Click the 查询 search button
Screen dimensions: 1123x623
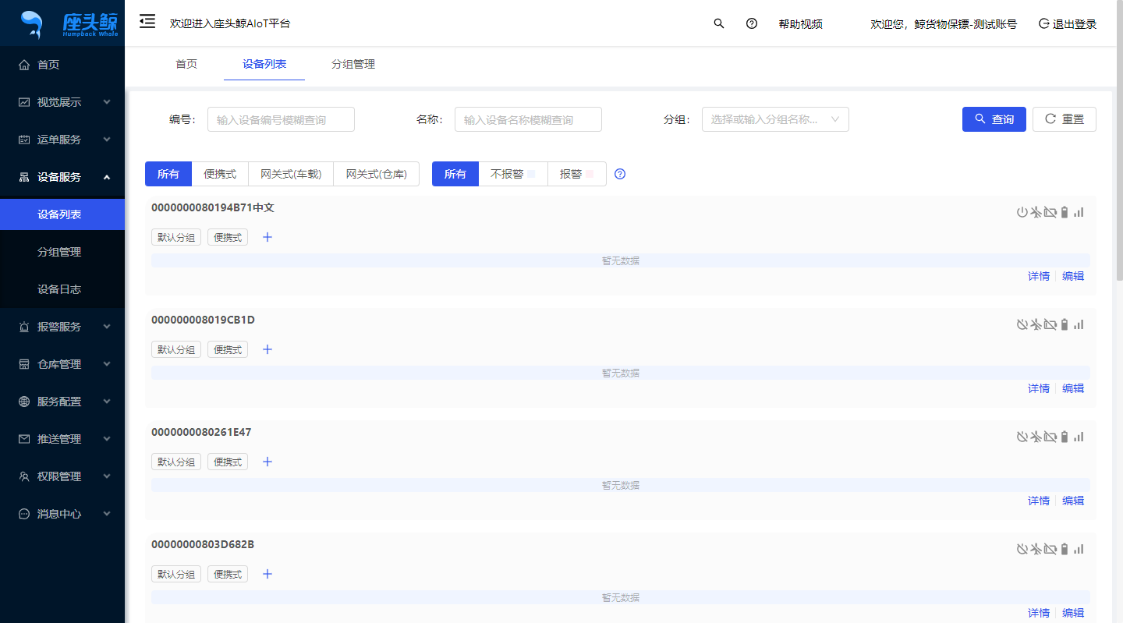(x=994, y=119)
